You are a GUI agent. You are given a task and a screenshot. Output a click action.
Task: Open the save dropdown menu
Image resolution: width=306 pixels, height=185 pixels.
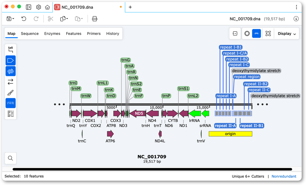click(11, 18)
